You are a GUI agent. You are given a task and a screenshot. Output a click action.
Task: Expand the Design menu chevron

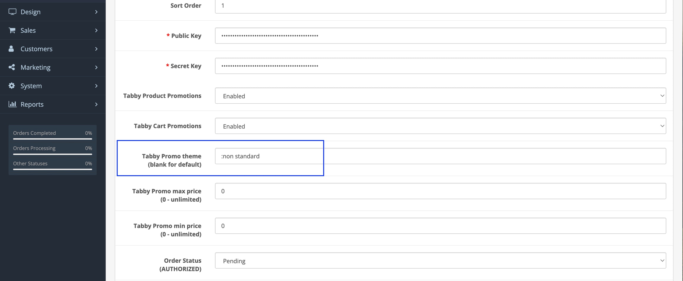pos(96,12)
